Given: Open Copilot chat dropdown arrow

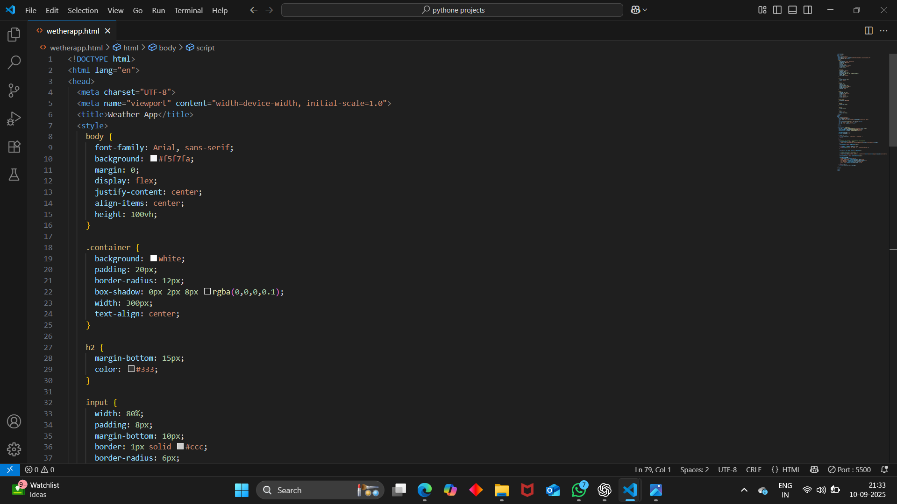Looking at the screenshot, I should coord(646,10).
